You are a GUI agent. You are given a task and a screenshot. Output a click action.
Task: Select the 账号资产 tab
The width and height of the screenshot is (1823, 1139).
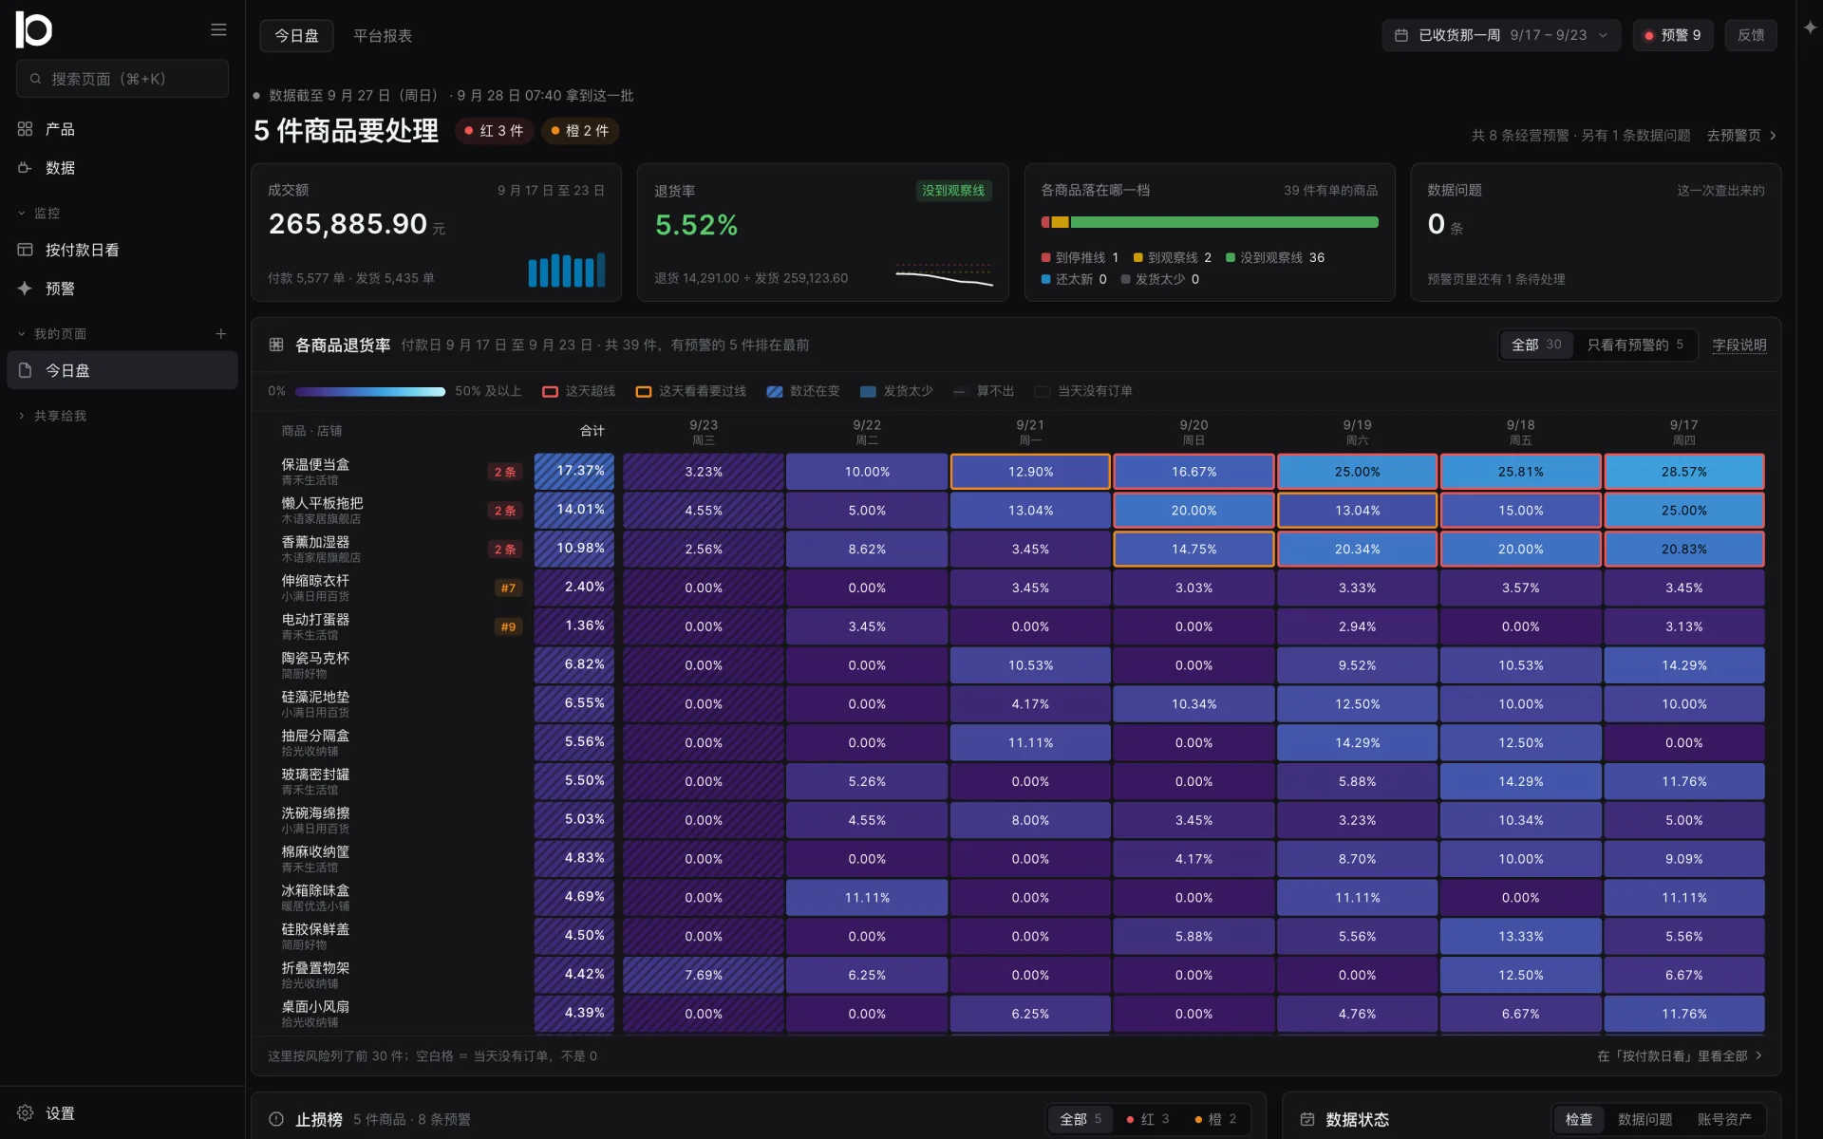[1724, 1119]
